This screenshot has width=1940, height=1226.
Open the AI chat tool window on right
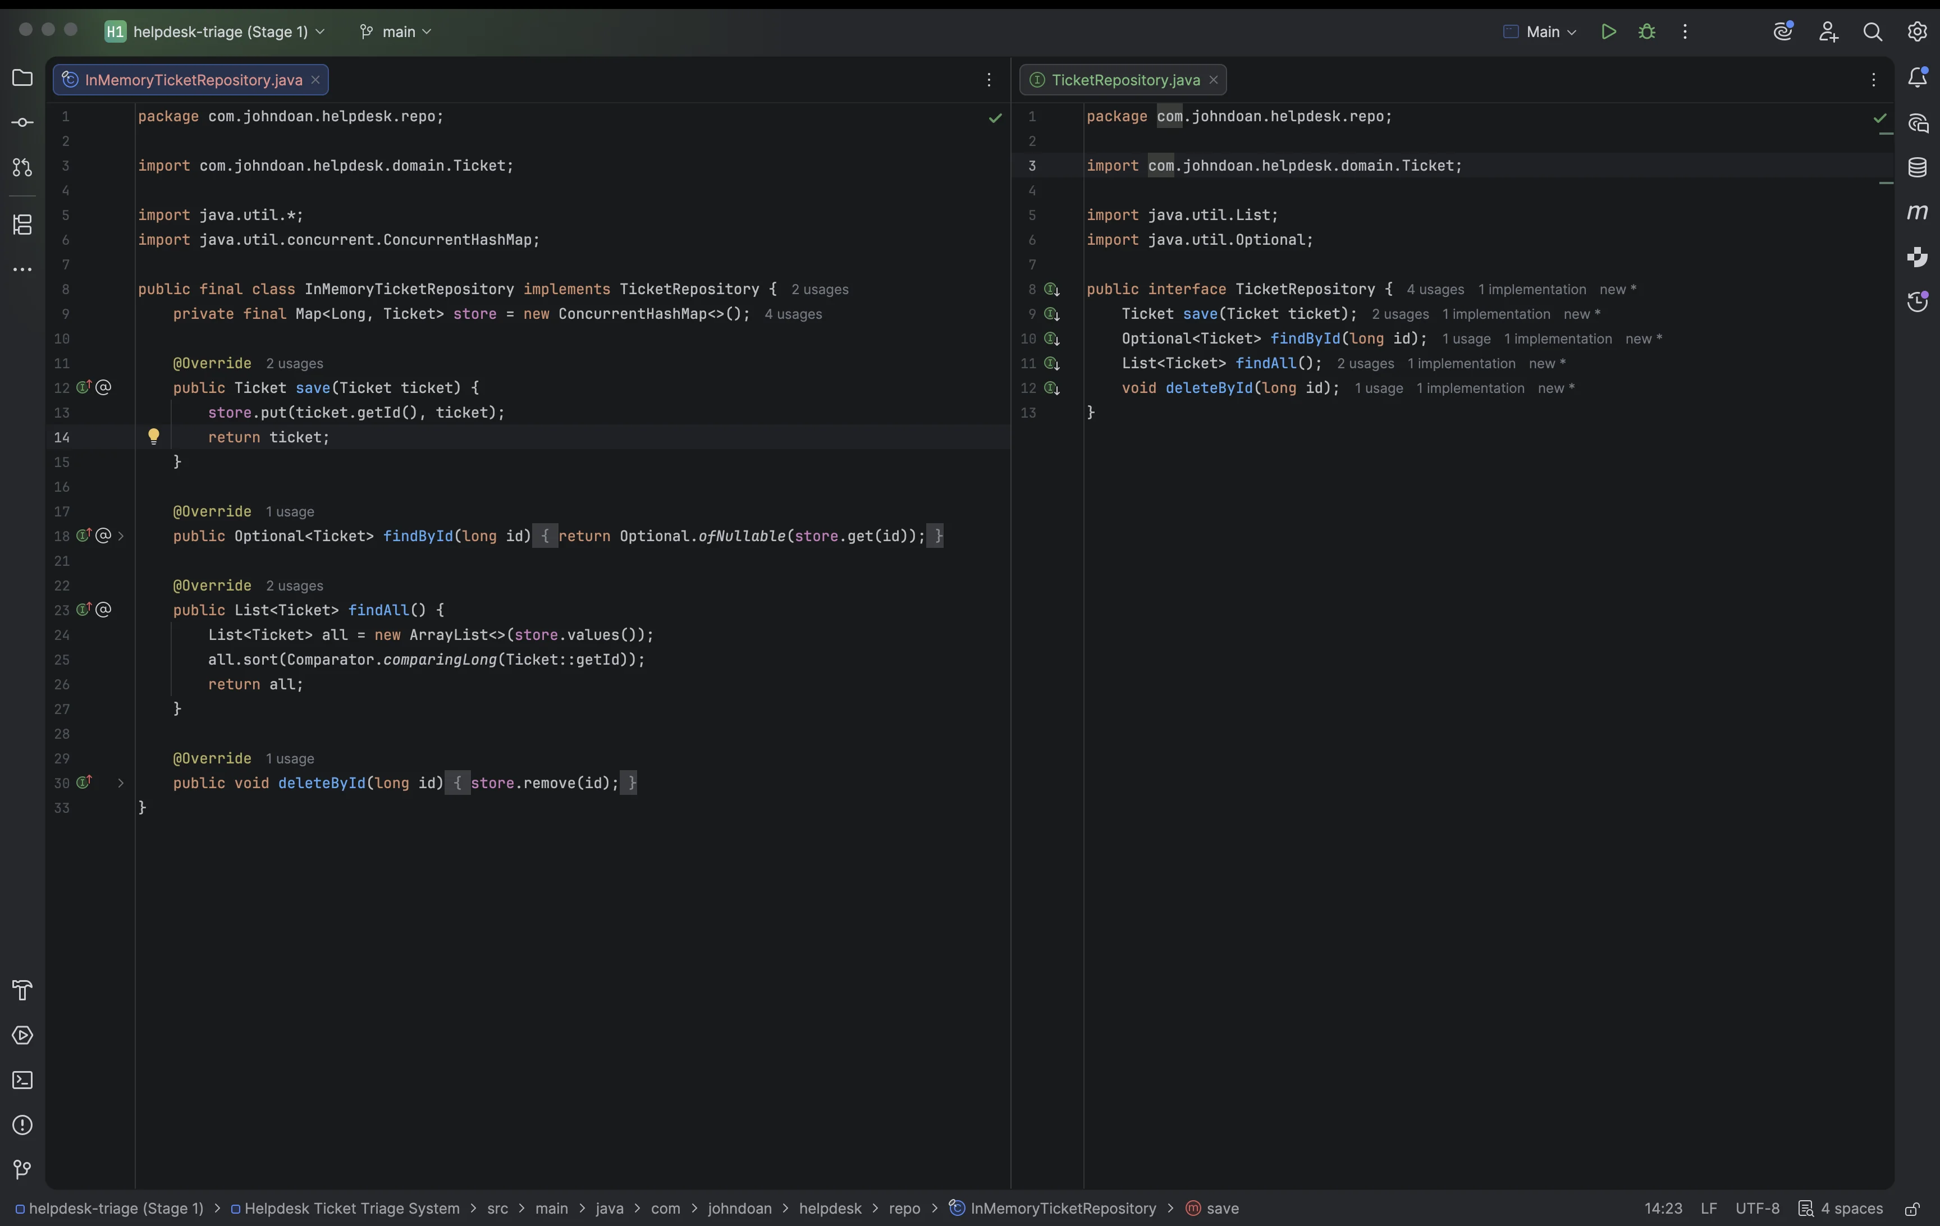click(x=1918, y=123)
